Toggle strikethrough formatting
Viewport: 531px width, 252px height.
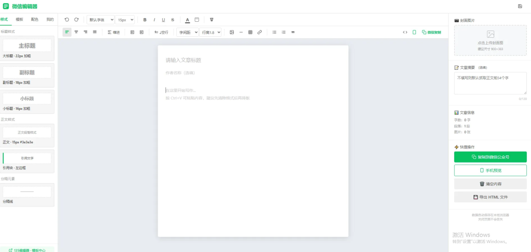(x=173, y=20)
